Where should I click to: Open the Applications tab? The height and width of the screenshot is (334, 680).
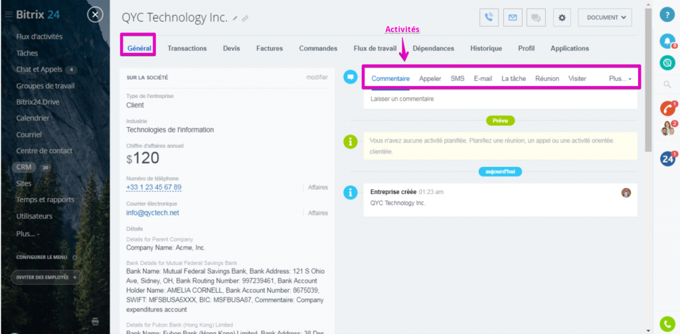tap(569, 48)
